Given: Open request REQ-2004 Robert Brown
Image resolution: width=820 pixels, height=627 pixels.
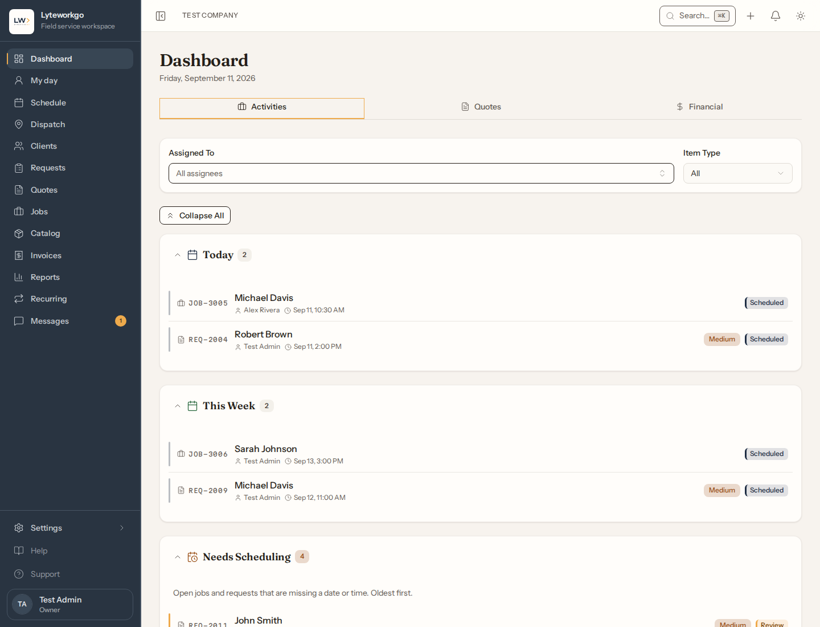Looking at the screenshot, I should pyautogui.click(x=481, y=340).
